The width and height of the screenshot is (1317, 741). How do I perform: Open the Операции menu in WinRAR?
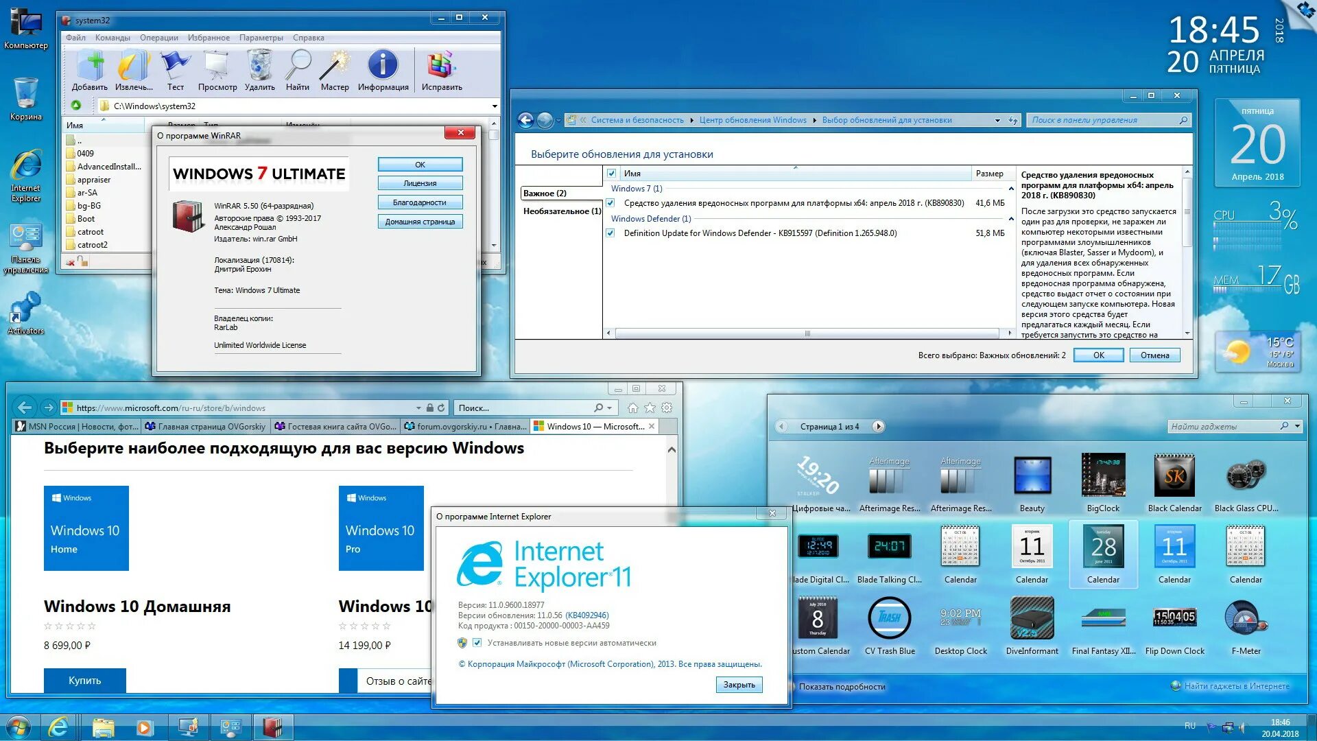(158, 38)
